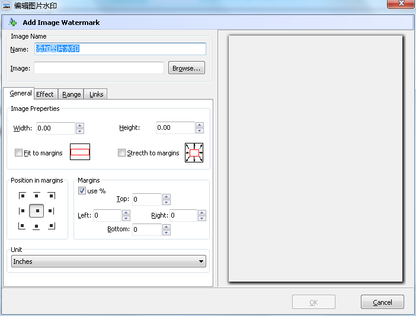Select top-right position anchor
The image size is (416, 316).
(x=52, y=195)
